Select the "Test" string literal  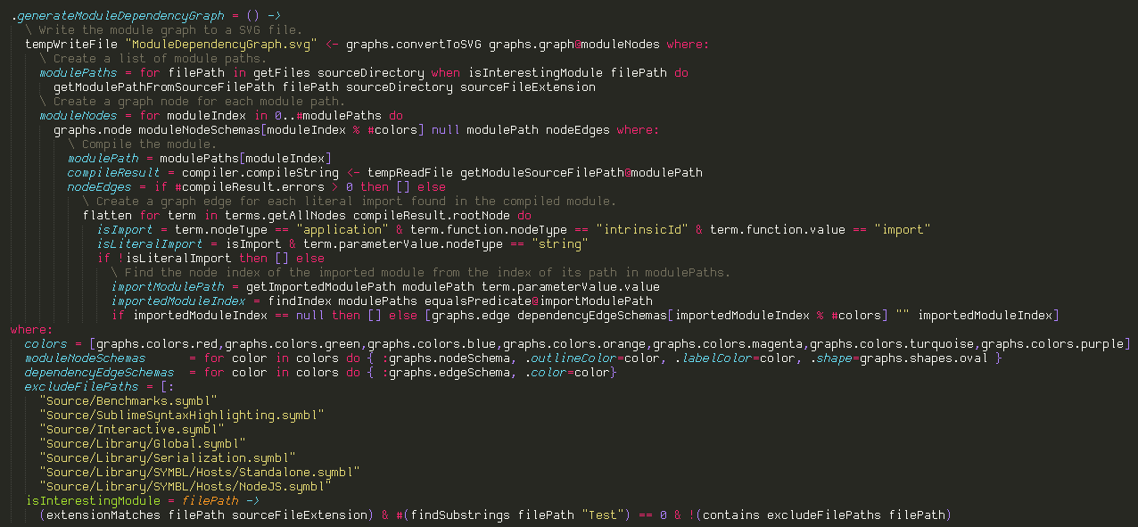603,515
